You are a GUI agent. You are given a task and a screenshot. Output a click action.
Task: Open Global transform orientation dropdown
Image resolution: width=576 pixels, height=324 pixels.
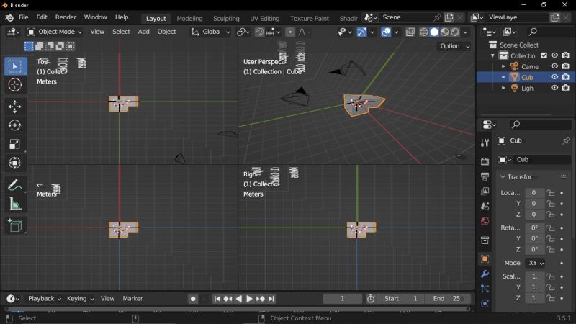coord(210,32)
